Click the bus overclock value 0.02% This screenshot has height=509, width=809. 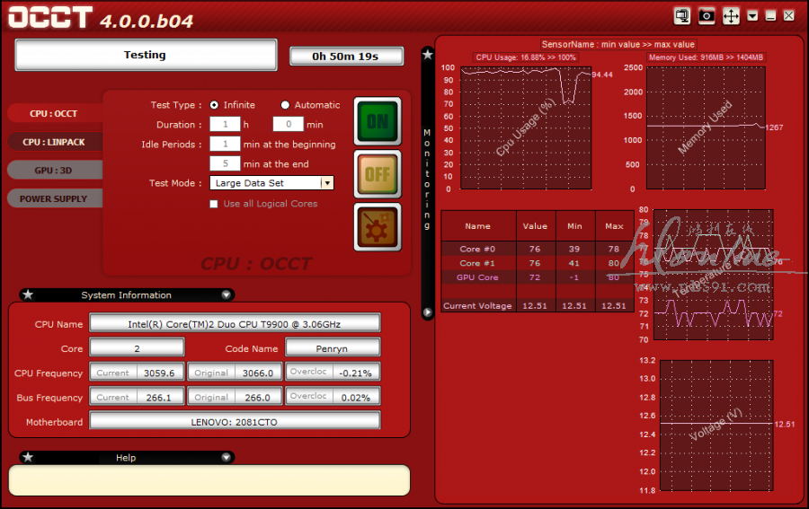pyautogui.click(x=356, y=397)
